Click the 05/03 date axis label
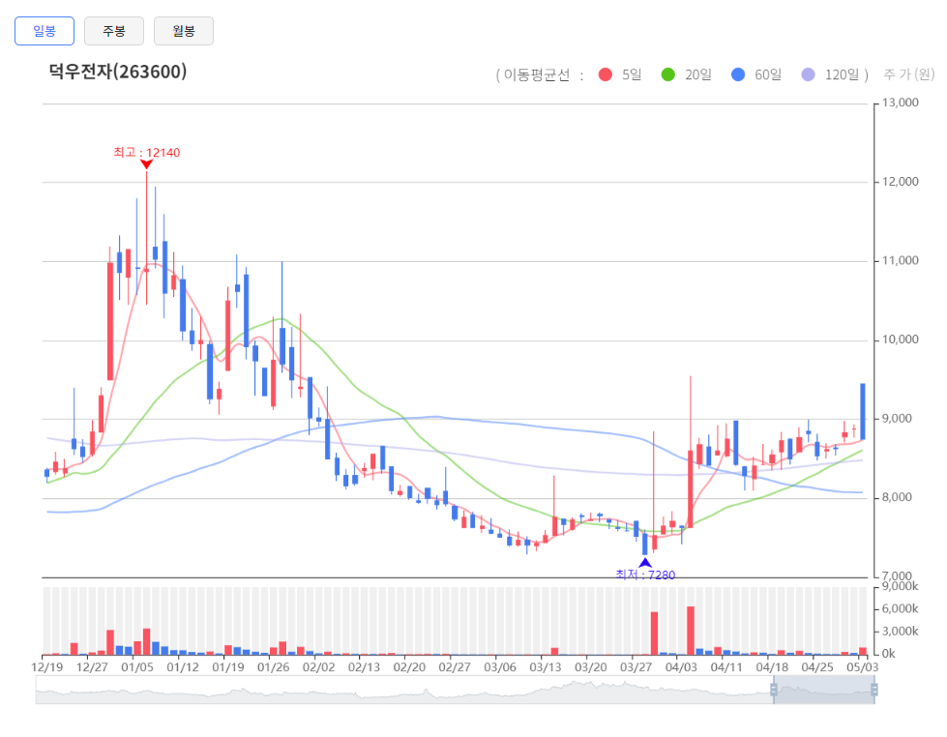The height and width of the screenshot is (737, 947). click(x=863, y=667)
